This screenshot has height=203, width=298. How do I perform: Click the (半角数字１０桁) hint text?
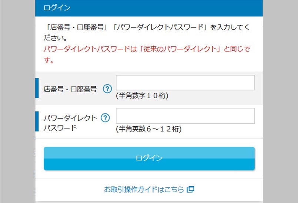click(x=142, y=96)
